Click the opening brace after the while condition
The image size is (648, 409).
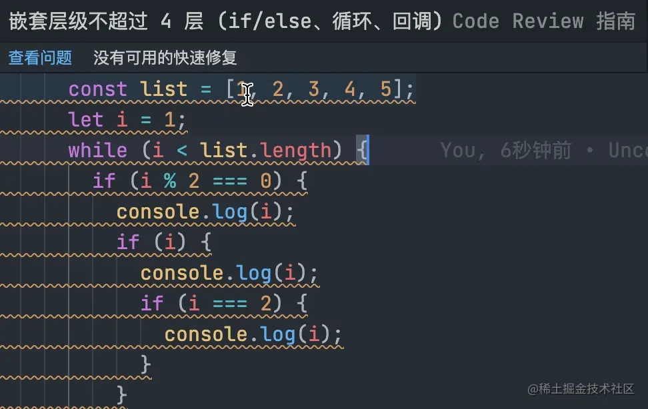pos(361,151)
